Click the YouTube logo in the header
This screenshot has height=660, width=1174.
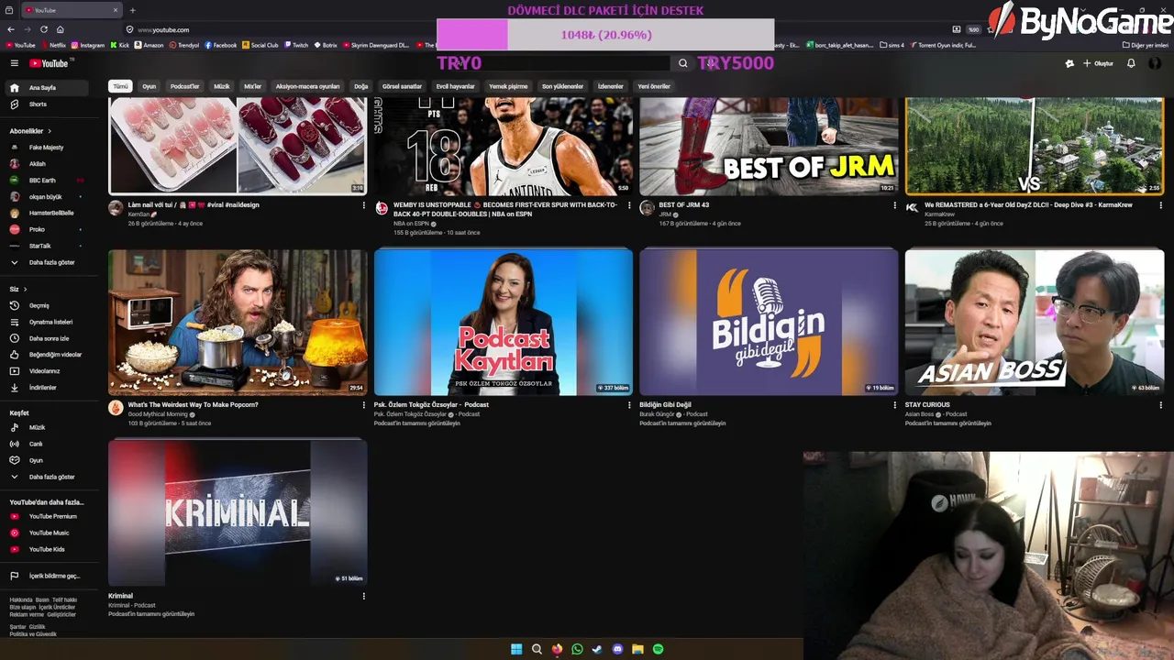tap(49, 63)
